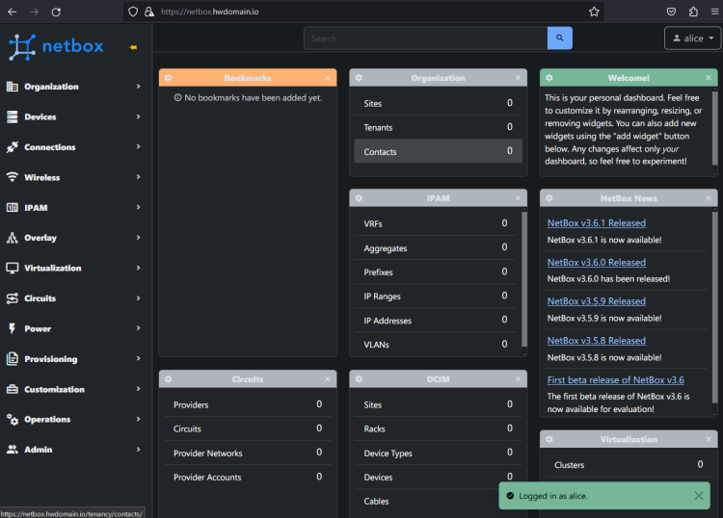The width and height of the screenshot is (723, 518).
Task: Remove the Welcome widget
Action: 709,78
